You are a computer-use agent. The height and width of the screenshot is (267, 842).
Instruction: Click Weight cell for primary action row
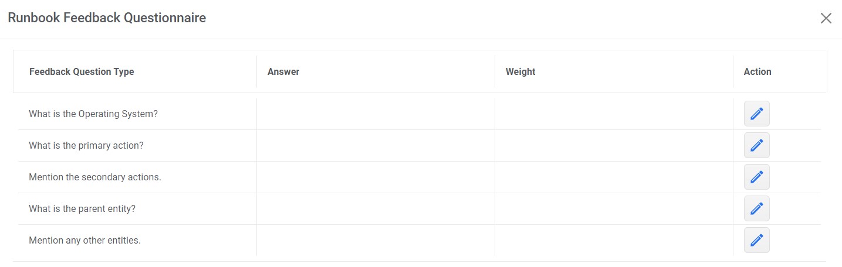614,145
